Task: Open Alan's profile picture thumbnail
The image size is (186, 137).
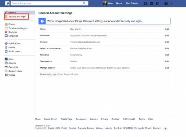Action: click(105, 3)
